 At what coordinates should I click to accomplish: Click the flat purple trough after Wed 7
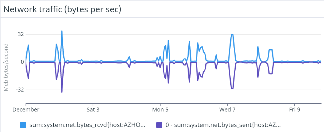[x=232, y=89]
